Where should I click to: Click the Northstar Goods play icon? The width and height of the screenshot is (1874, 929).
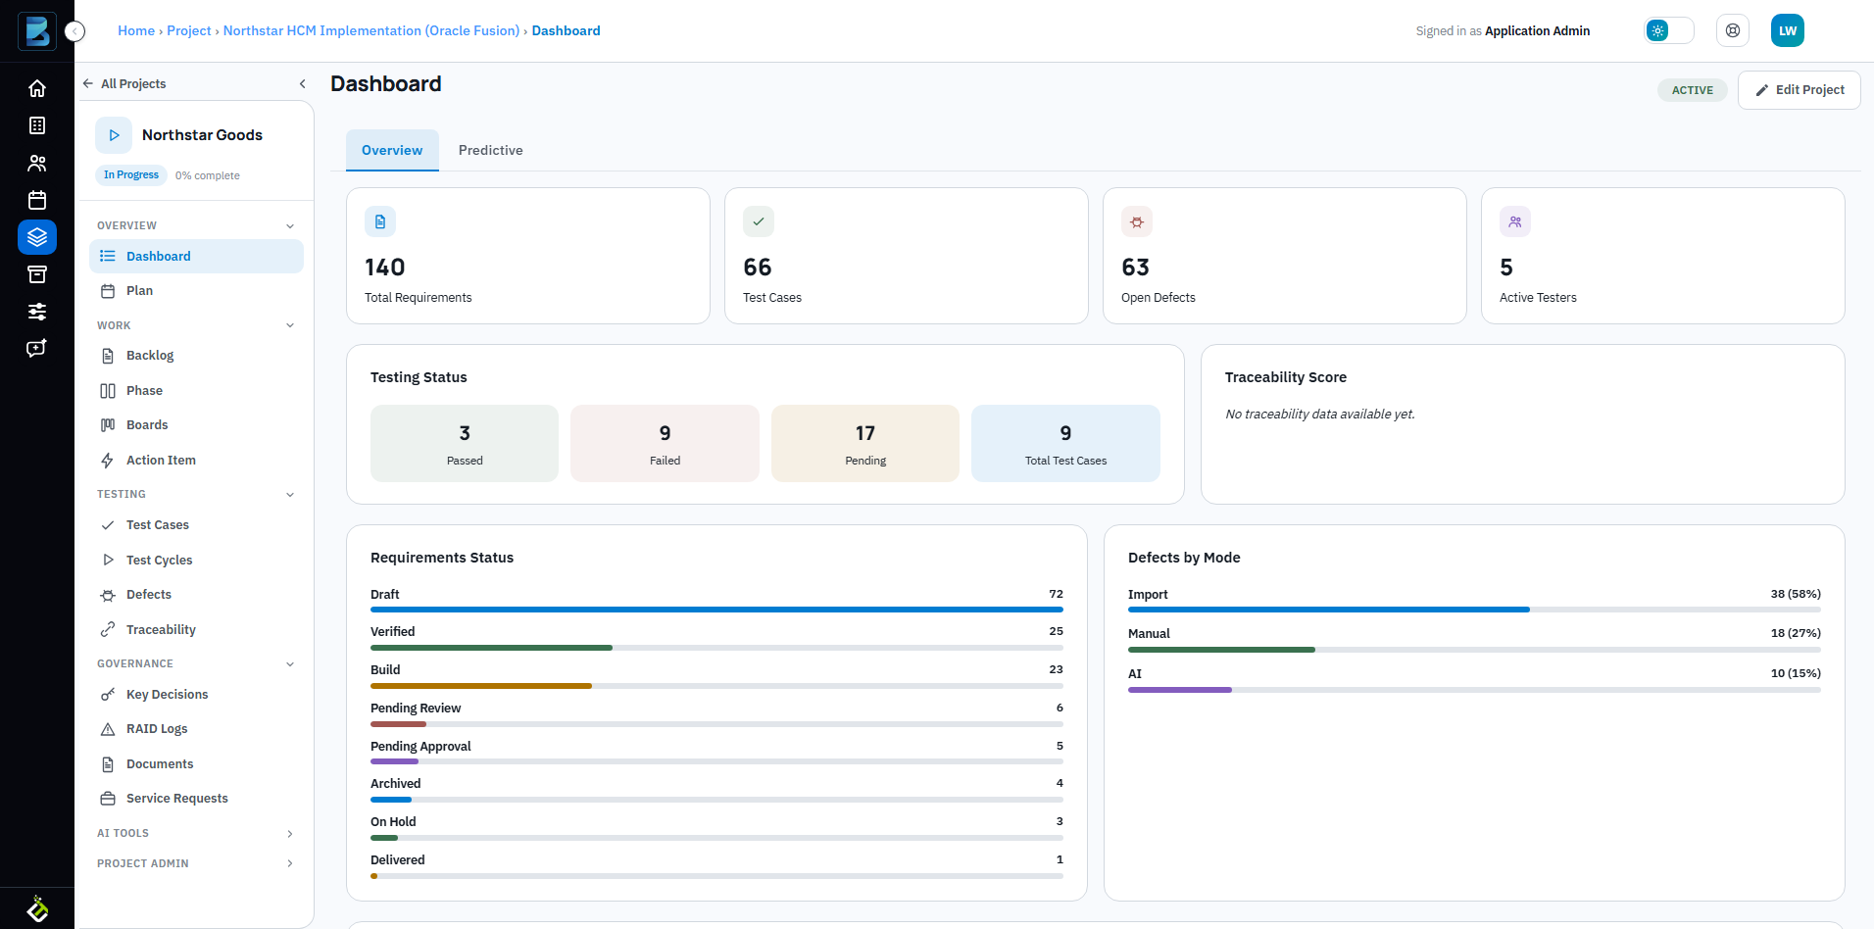pos(114,135)
